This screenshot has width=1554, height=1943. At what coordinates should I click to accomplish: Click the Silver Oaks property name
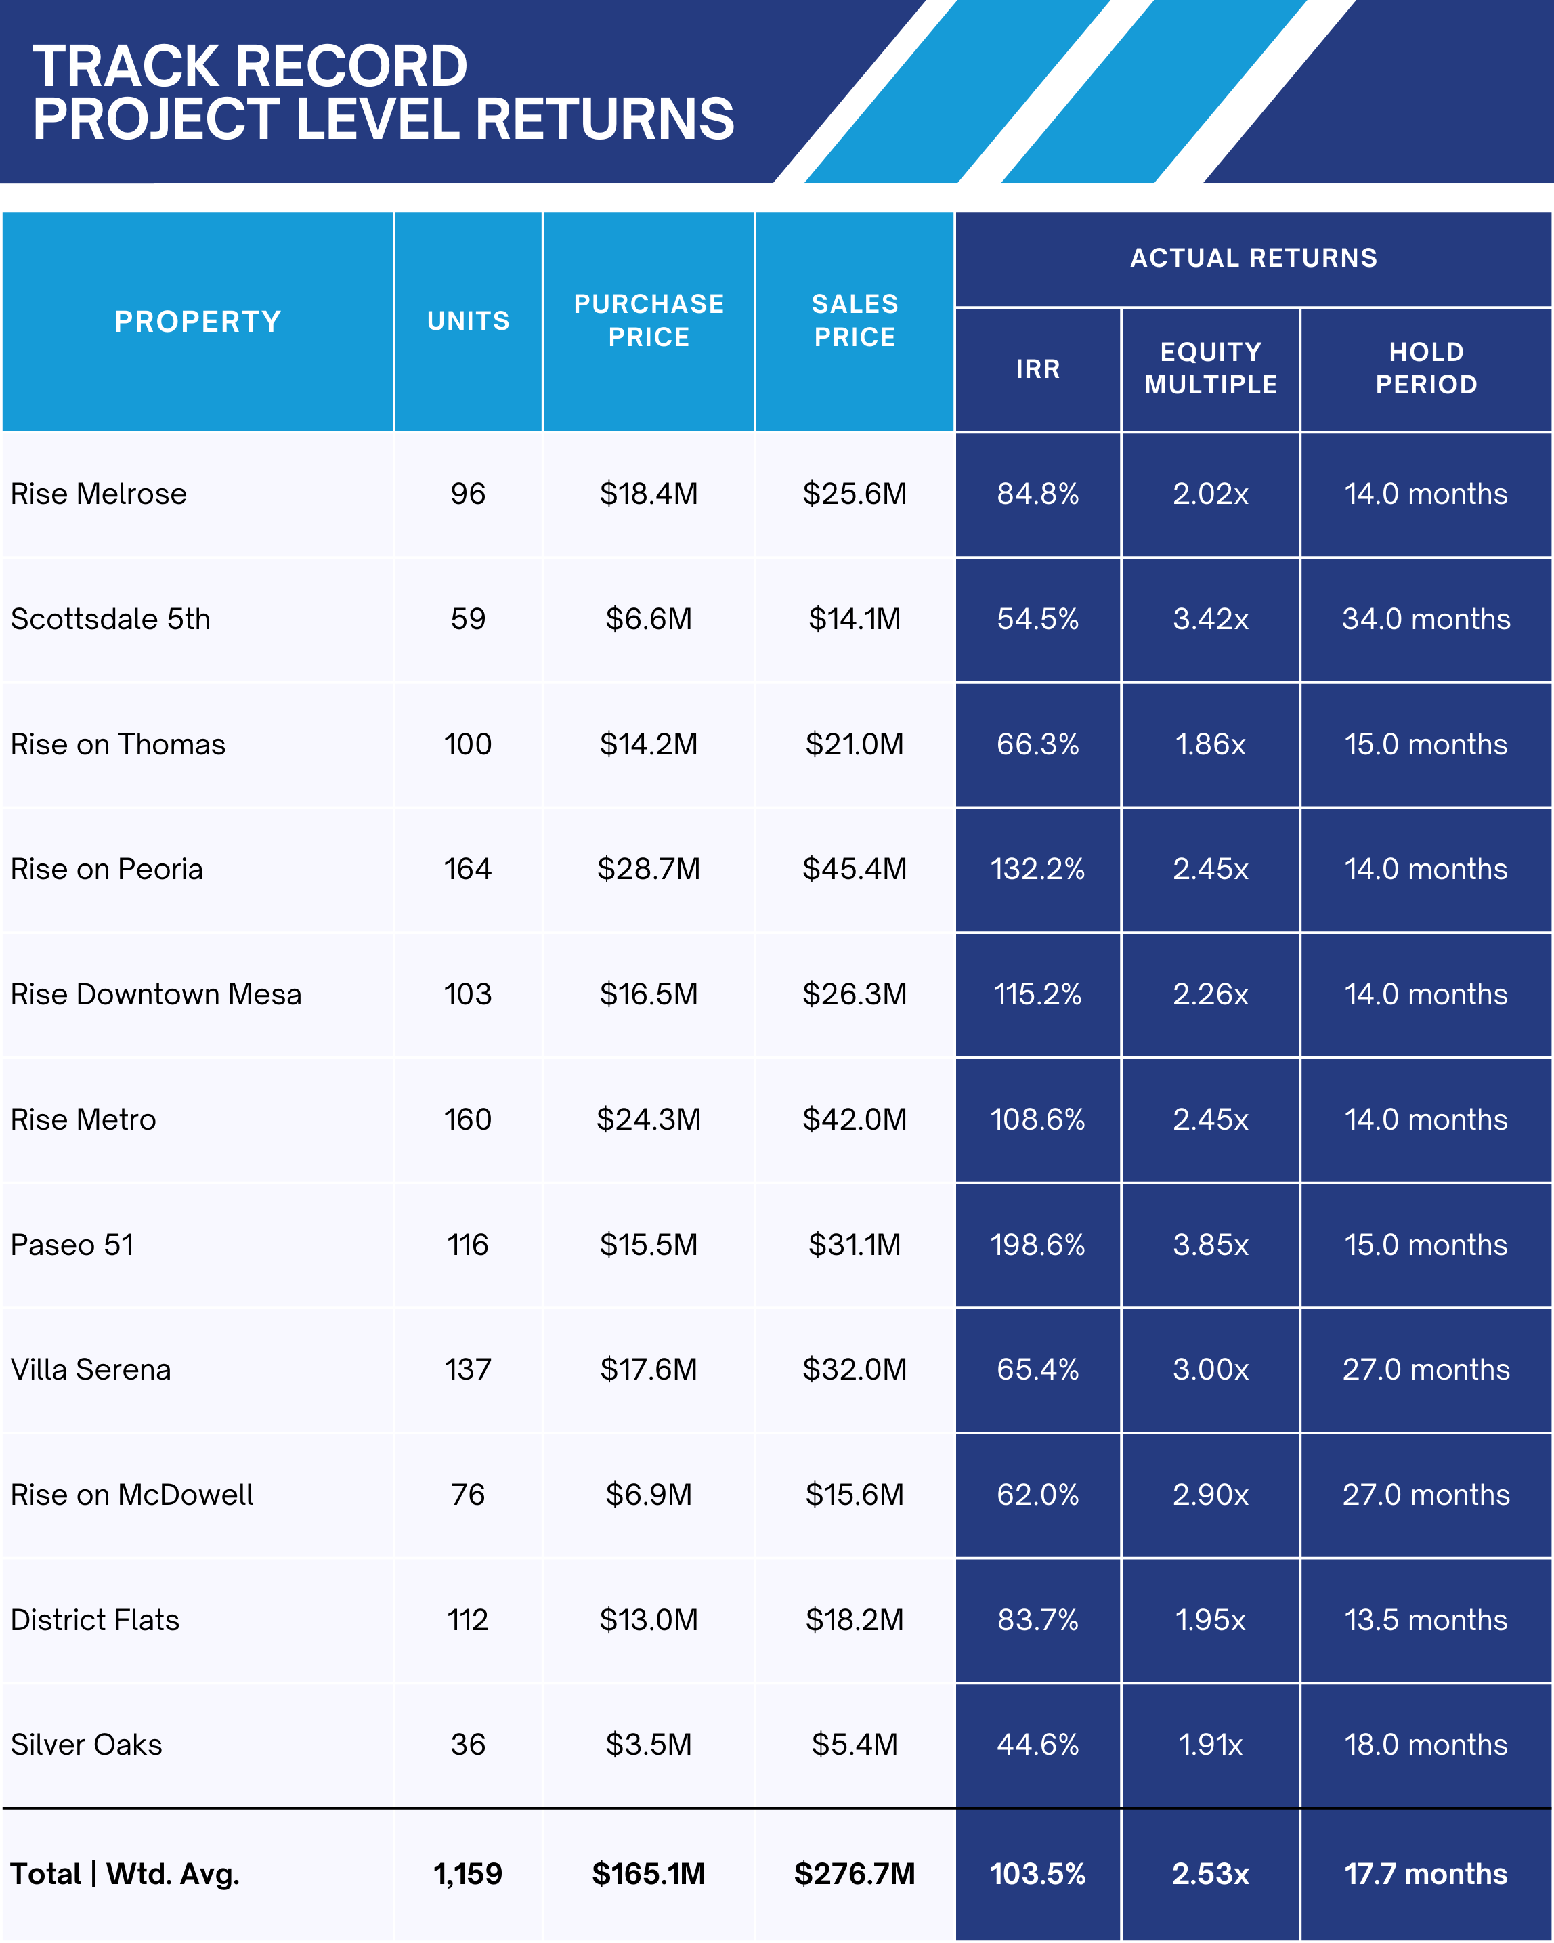(x=87, y=1745)
